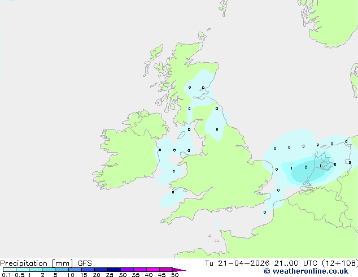Pick the 15–20 mm legend color swatch
The height and width of the screenshot is (277, 358).
click(x=88, y=270)
